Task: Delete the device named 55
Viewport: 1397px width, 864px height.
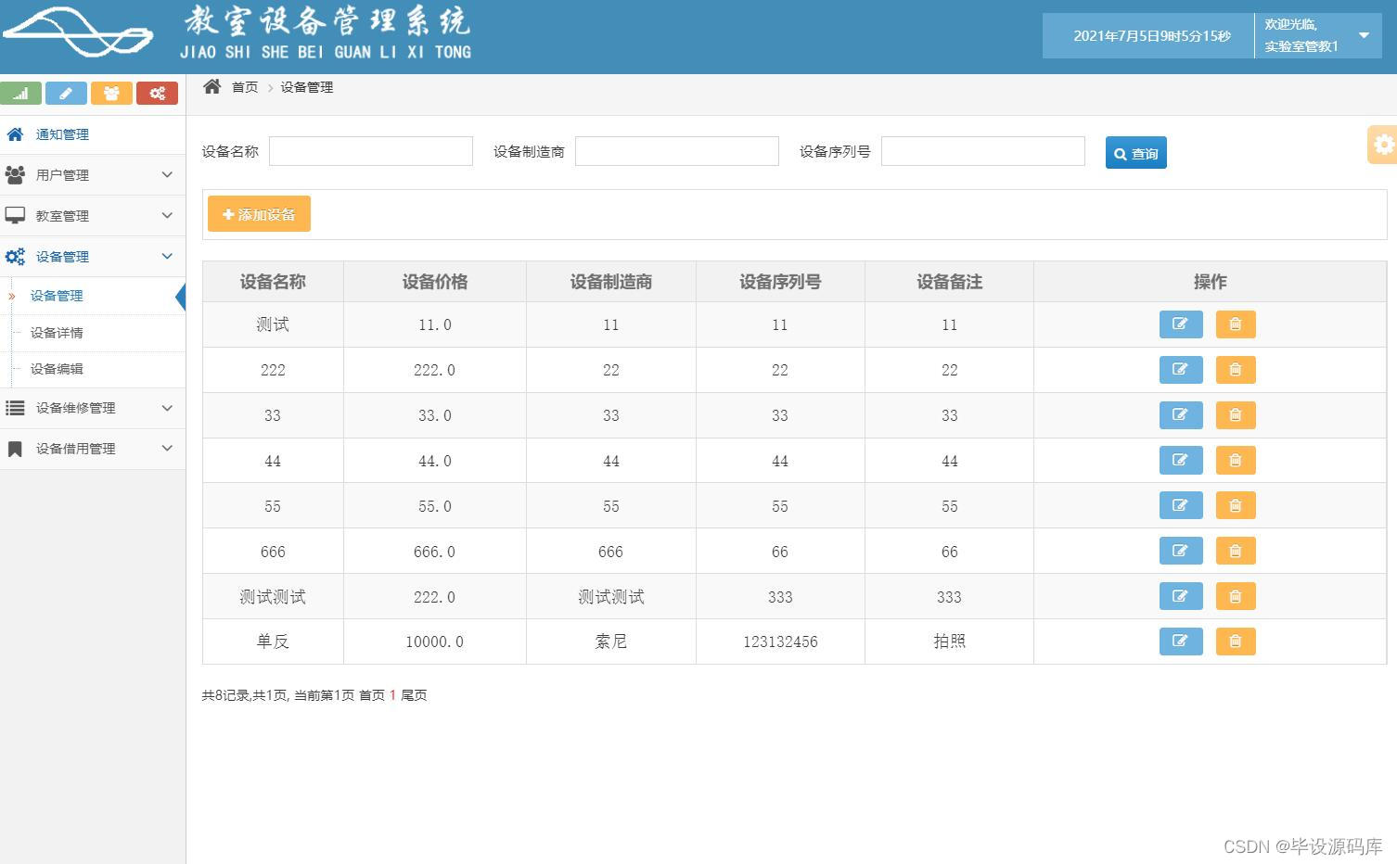Action: (x=1236, y=506)
